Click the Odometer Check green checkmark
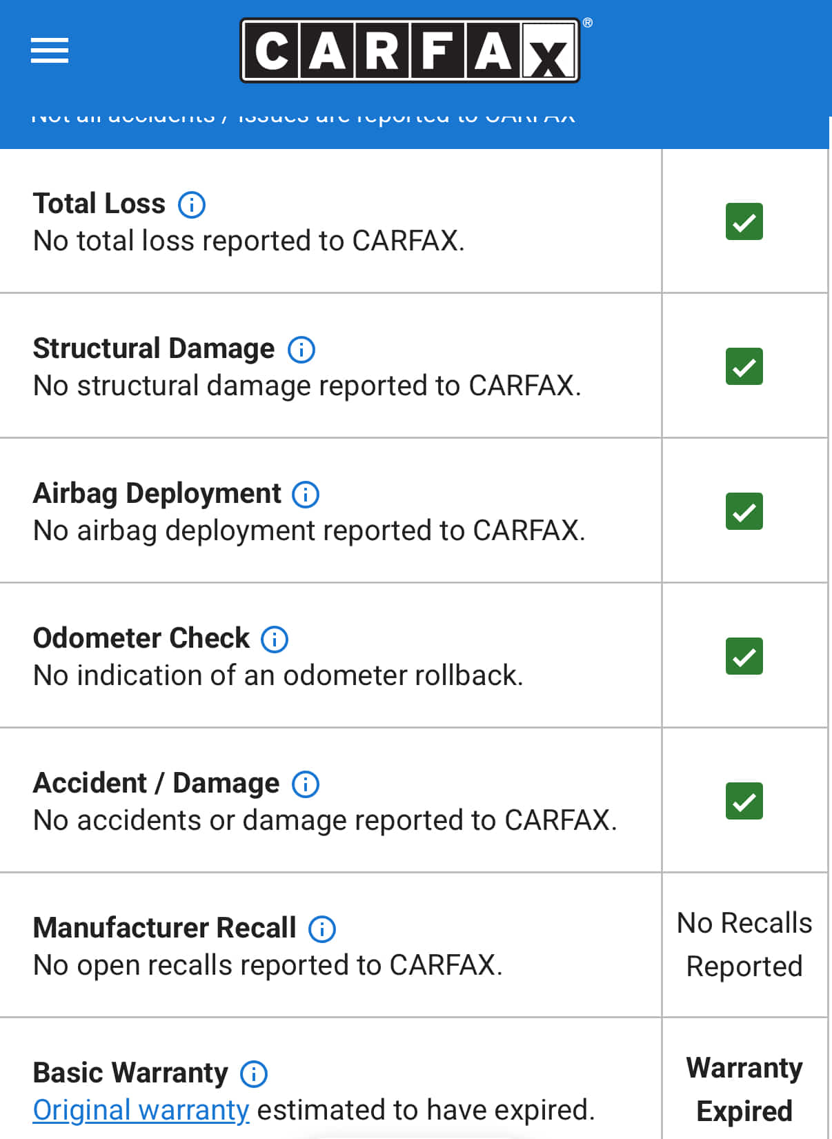This screenshot has width=832, height=1139. pyautogui.click(x=744, y=656)
